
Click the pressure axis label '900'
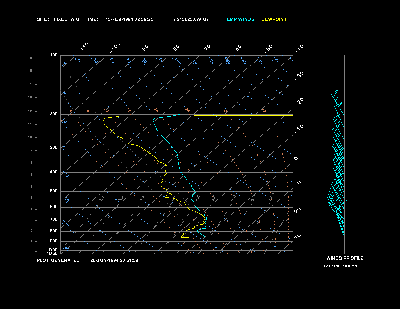(x=54, y=241)
